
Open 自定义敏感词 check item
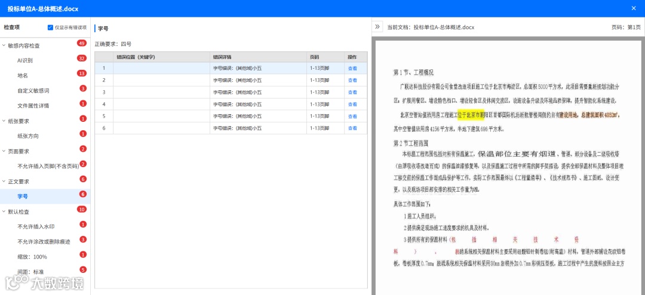click(33, 91)
